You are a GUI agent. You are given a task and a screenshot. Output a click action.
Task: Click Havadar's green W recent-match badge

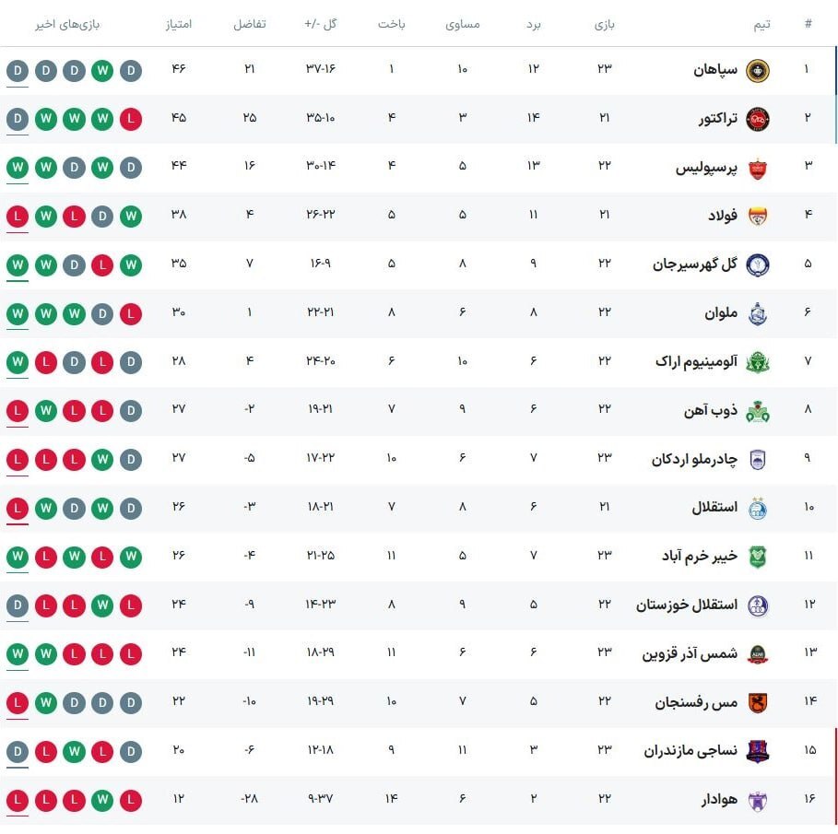[x=102, y=800]
